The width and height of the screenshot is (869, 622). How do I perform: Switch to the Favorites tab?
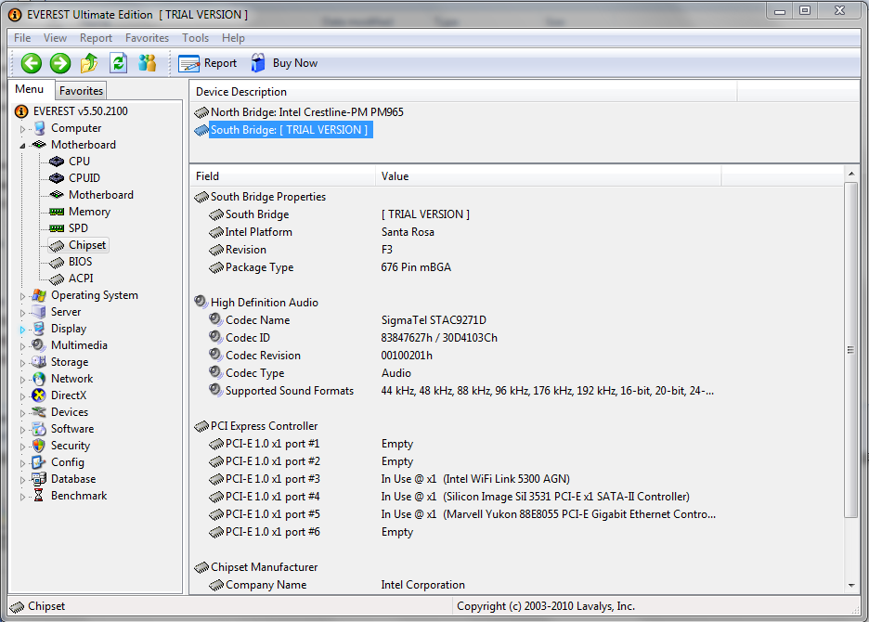pos(81,90)
